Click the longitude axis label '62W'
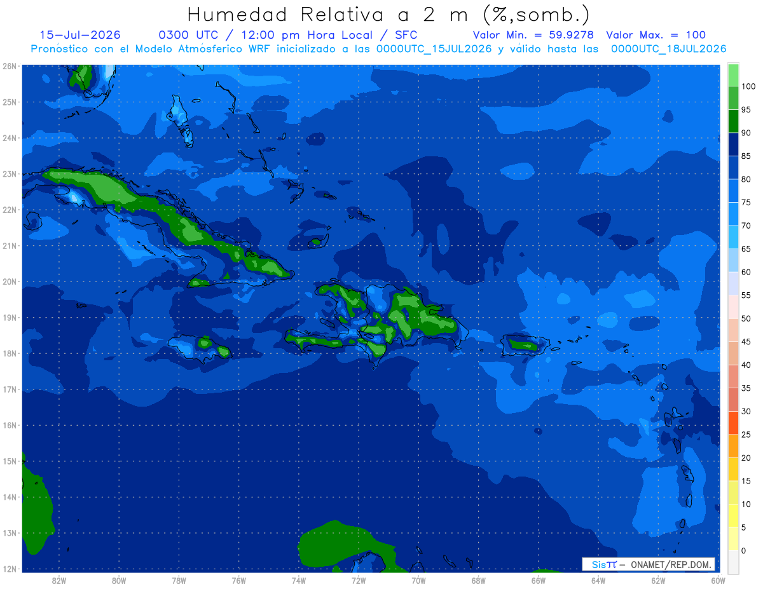Viewport: 763px width, 589px height. click(658, 580)
